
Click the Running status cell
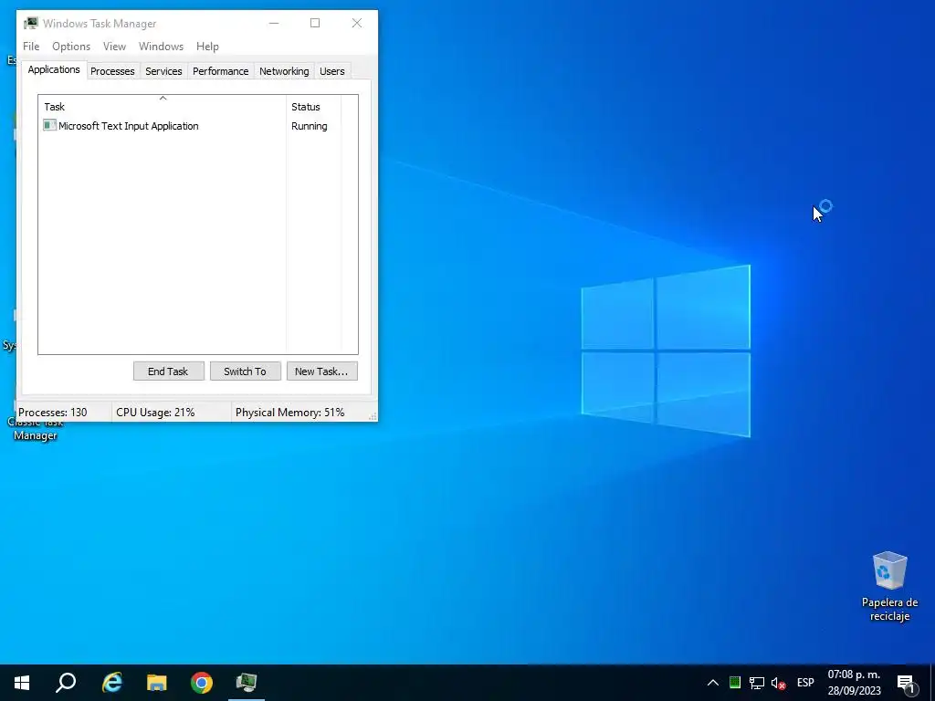[309, 126]
